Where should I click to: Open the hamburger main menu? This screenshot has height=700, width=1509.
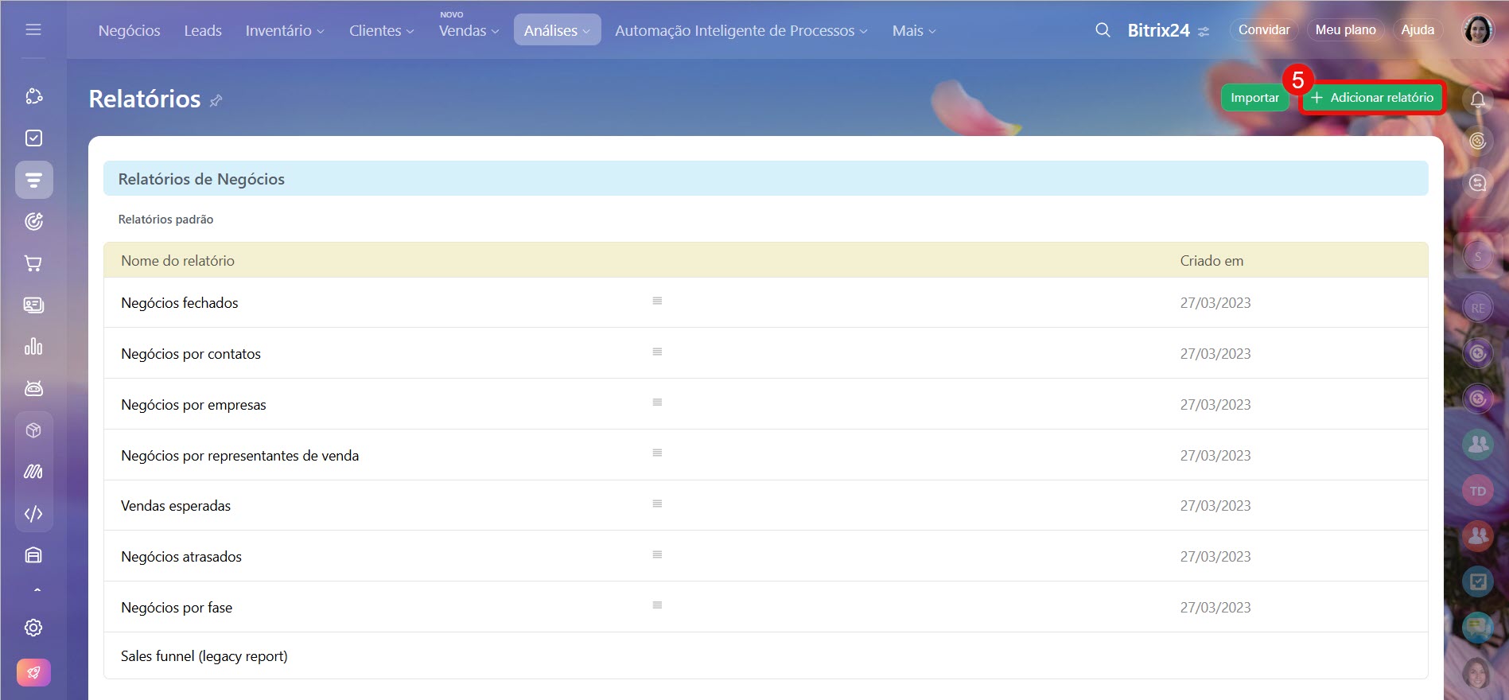point(33,29)
